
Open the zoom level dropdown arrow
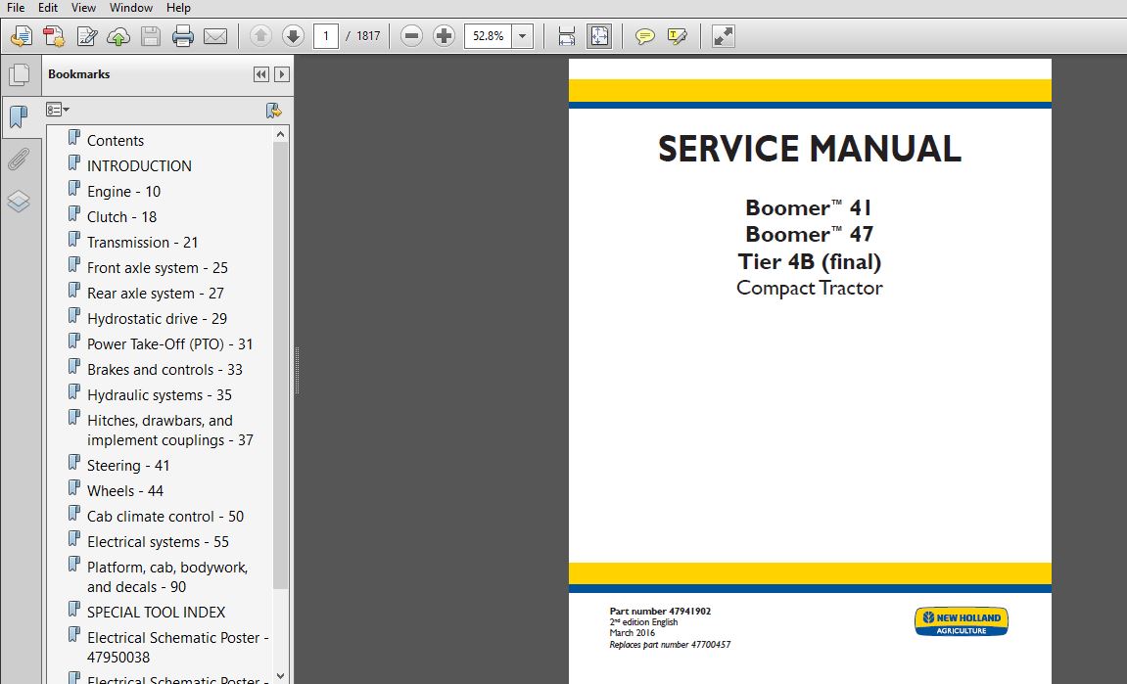pyautogui.click(x=523, y=36)
